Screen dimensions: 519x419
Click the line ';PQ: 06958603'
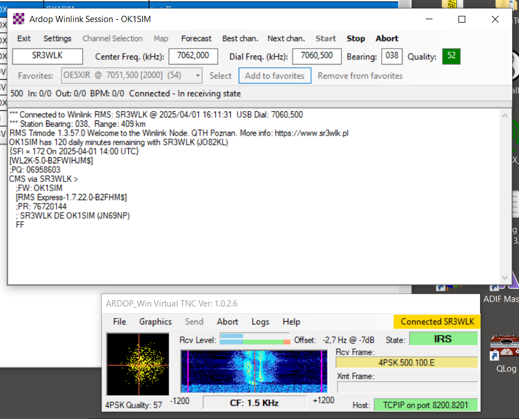click(x=34, y=170)
